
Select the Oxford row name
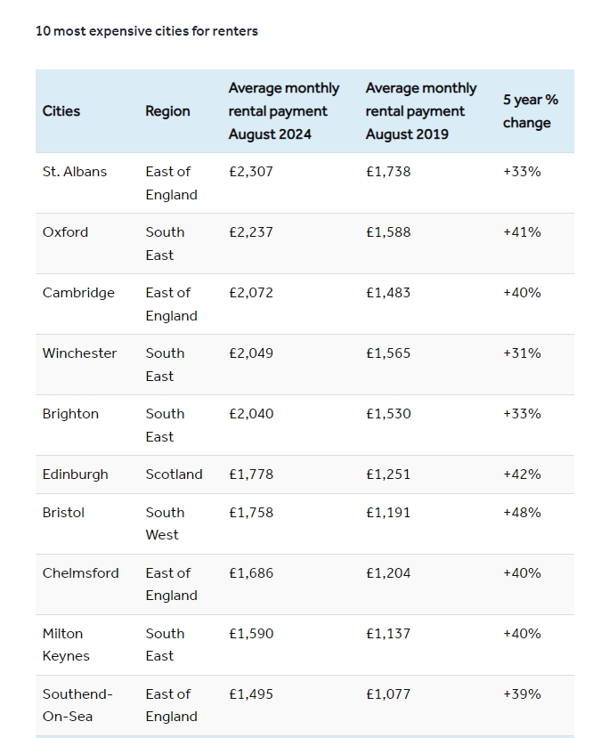(66, 232)
